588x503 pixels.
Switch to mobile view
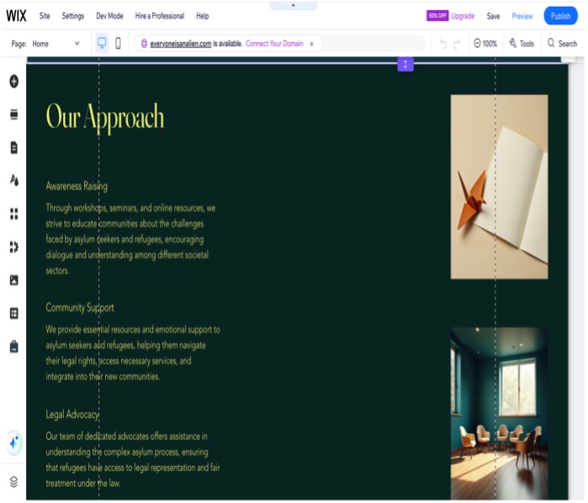pyautogui.click(x=118, y=43)
